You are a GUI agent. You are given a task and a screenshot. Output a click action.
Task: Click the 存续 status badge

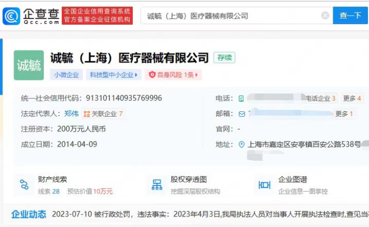click(x=224, y=58)
